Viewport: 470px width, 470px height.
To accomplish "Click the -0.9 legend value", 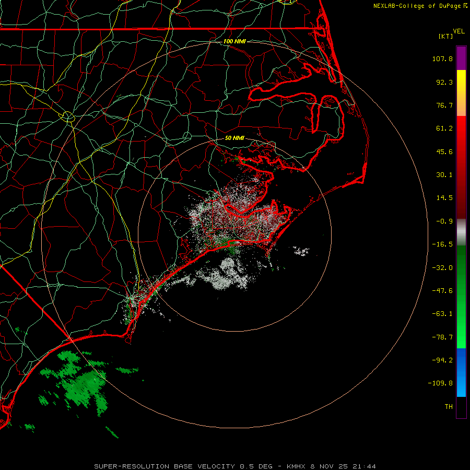I will pos(444,221).
